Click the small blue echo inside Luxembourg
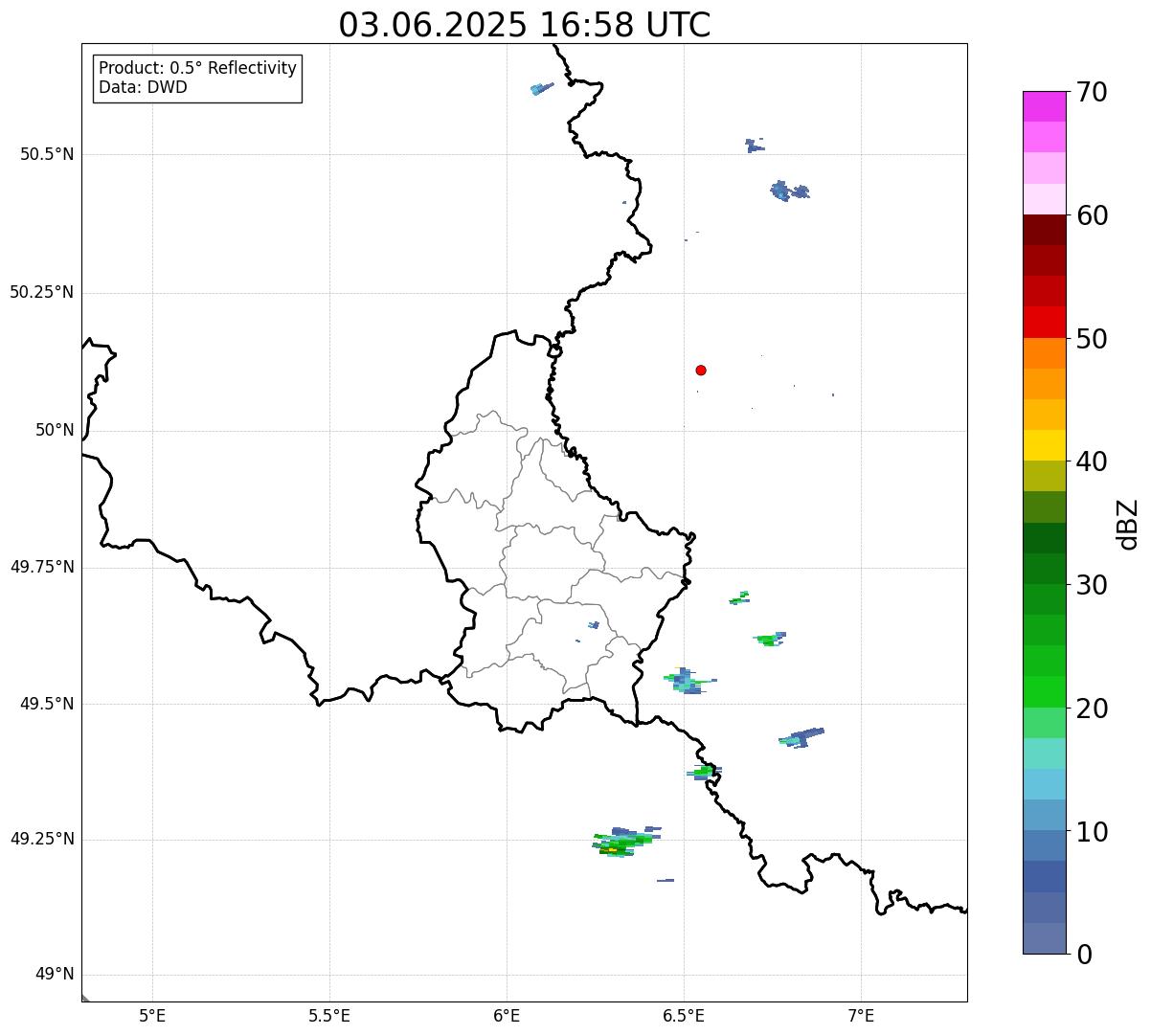 594,625
